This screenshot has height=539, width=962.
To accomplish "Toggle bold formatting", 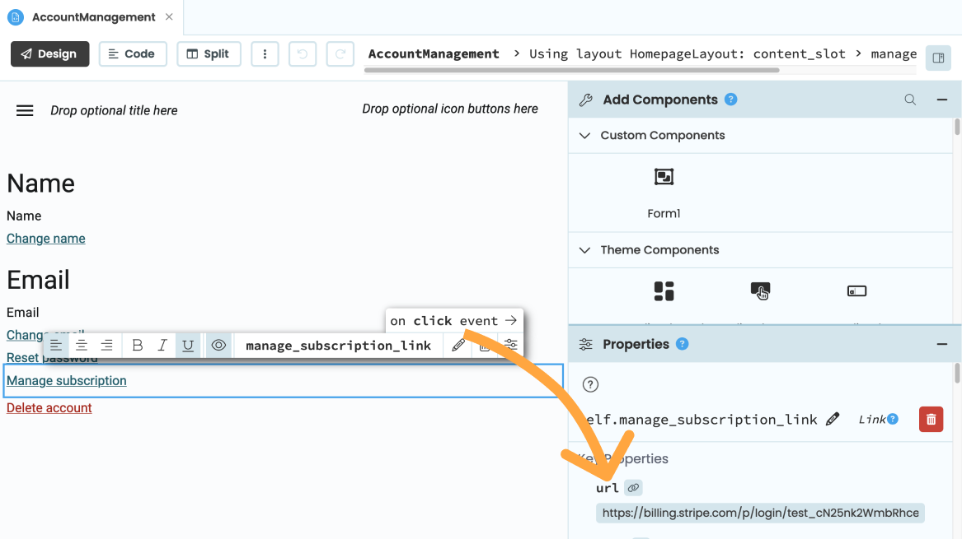I will [138, 346].
